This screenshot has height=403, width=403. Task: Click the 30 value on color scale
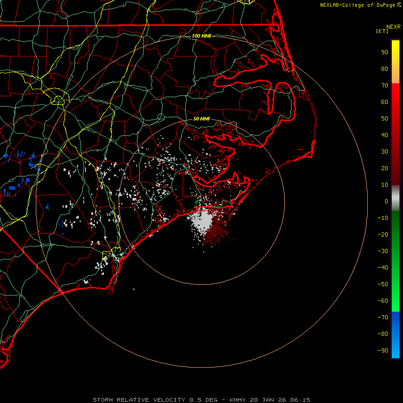(385, 152)
